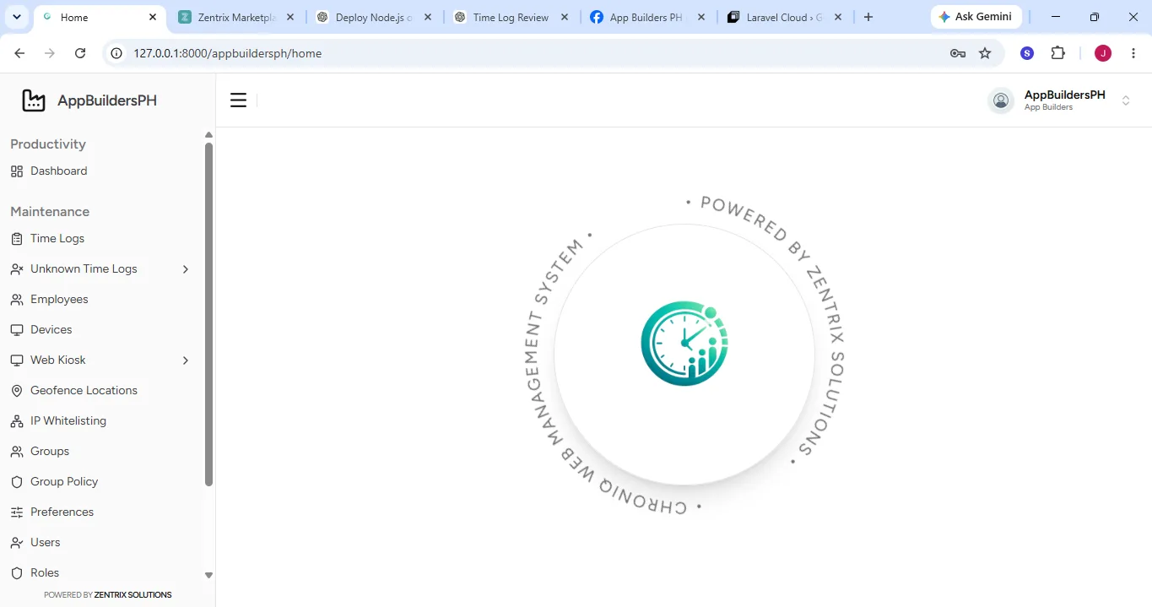Click the Time Logs clipboard icon
Image resolution: width=1152 pixels, height=607 pixels.
pyautogui.click(x=16, y=239)
